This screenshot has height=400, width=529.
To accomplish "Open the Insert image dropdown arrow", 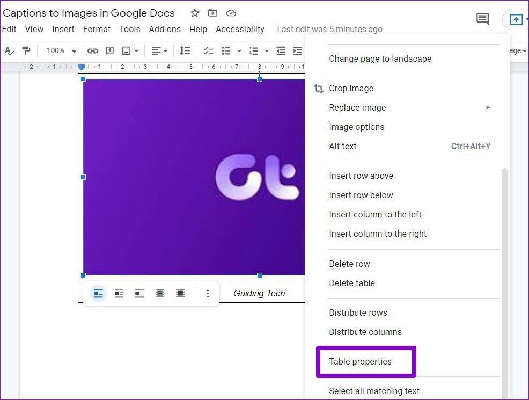I will pos(136,51).
